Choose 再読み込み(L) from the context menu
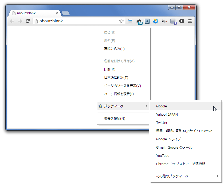This screenshot has width=224, height=185. (124, 49)
